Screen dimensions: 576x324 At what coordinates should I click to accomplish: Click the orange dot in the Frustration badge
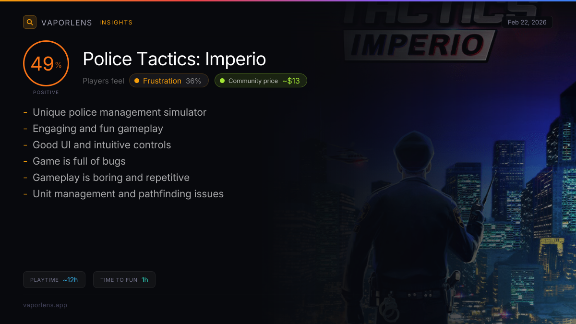click(x=137, y=81)
